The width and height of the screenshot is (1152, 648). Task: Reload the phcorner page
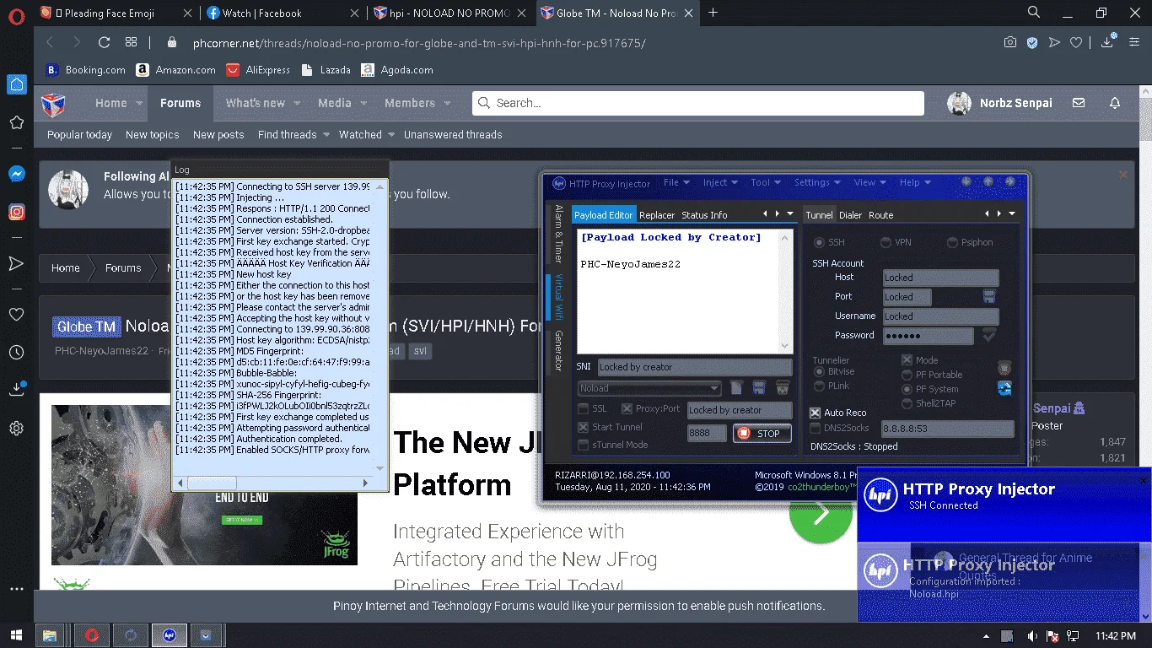pos(105,42)
